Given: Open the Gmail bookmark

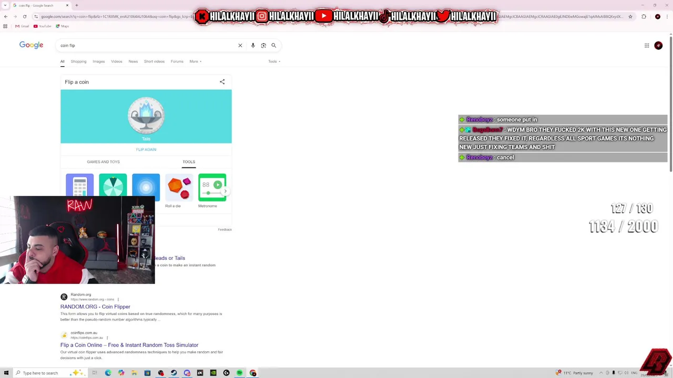Looking at the screenshot, I should pyautogui.click(x=22, y=26).
